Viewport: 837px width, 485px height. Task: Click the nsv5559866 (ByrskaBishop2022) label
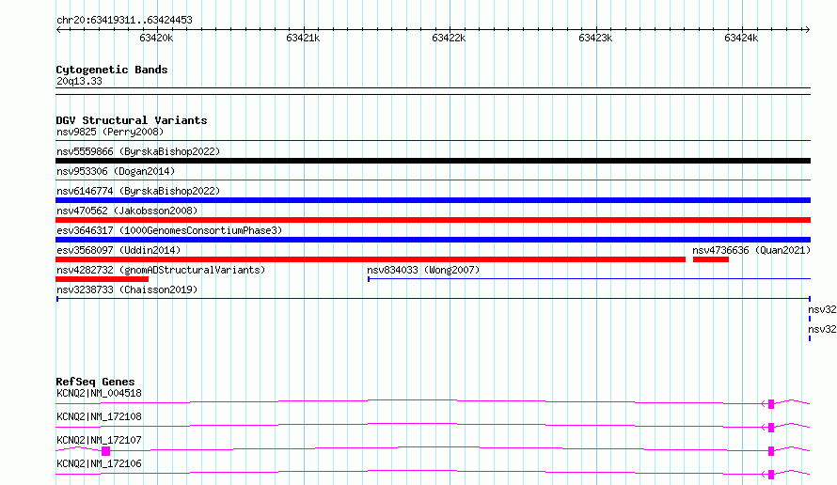pyautogui.click(x=138, y=151)
